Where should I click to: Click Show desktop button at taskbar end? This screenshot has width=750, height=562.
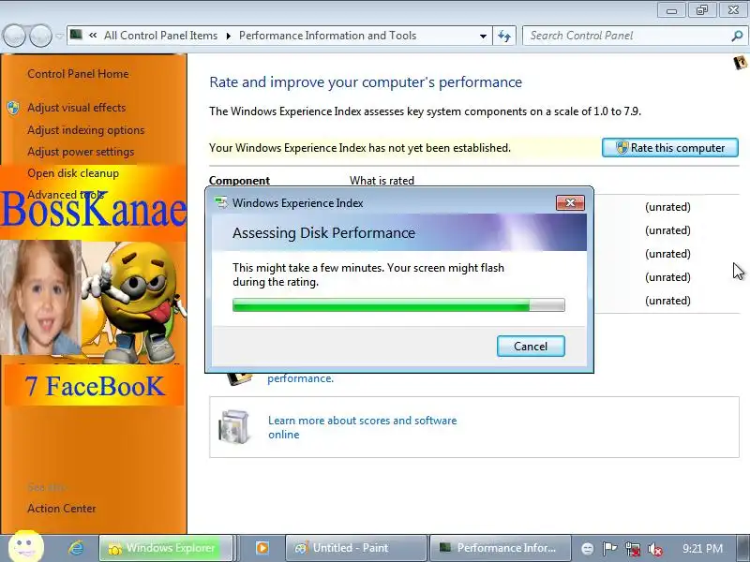tap(743, 548)
